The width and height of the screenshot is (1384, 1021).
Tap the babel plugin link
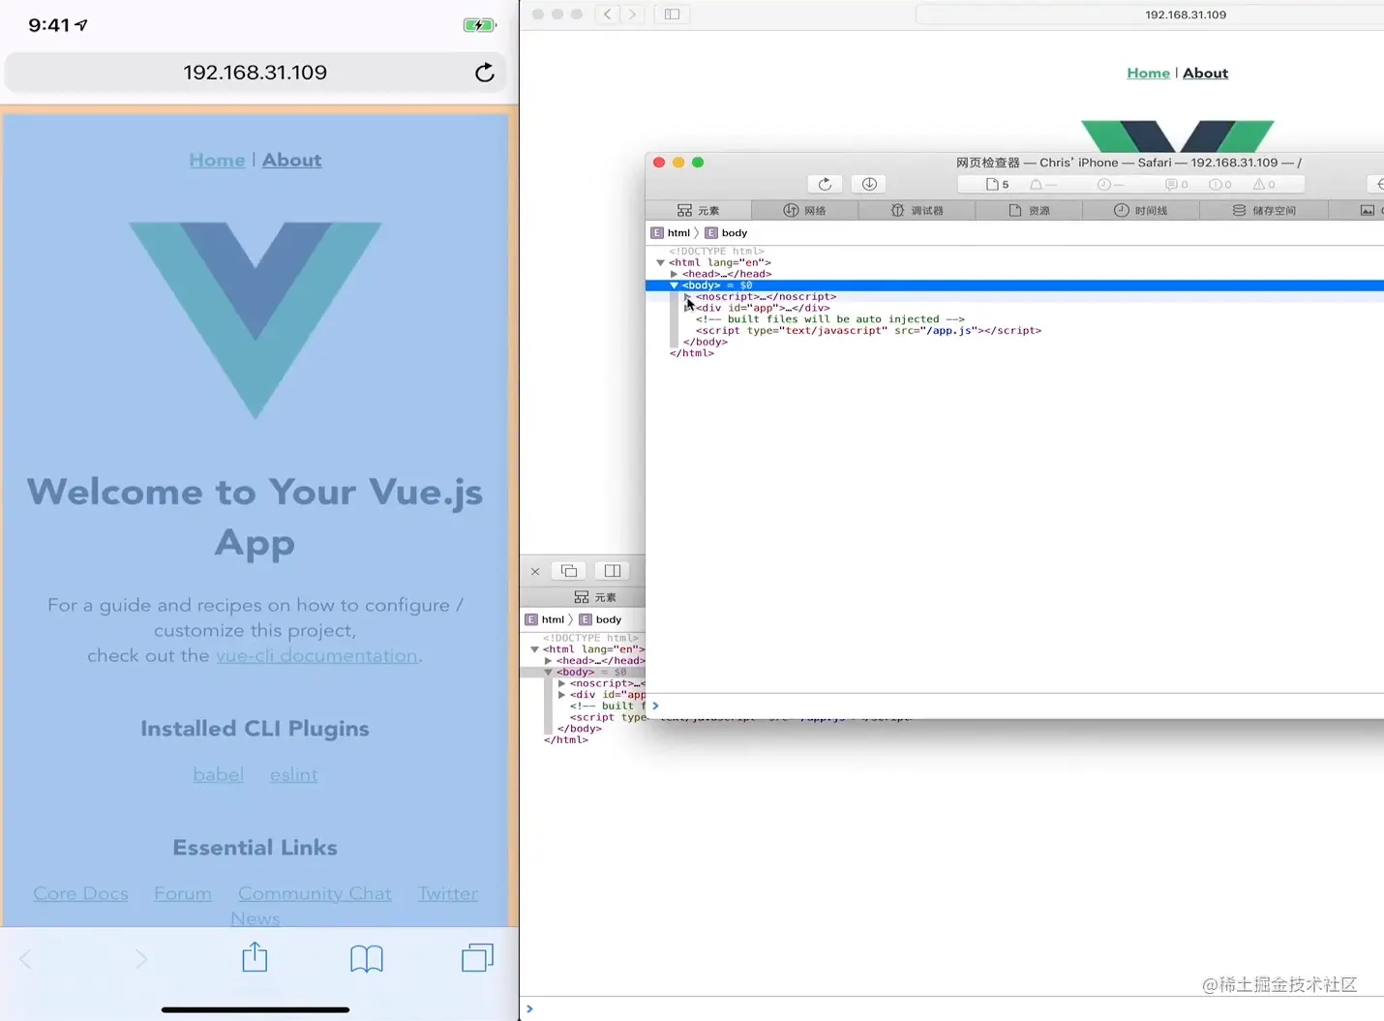(218, 774)
